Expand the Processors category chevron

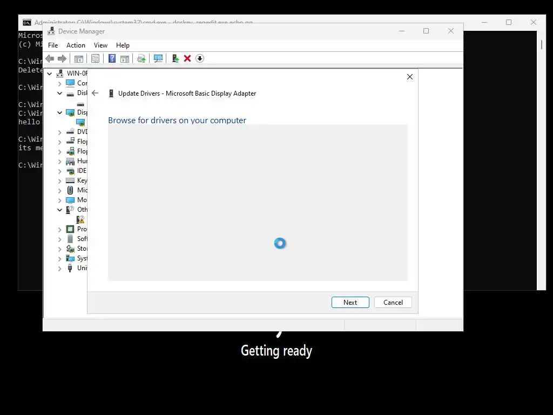59,230
